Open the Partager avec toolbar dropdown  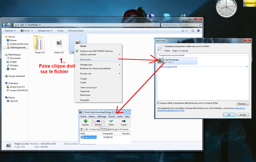(45, 31)
